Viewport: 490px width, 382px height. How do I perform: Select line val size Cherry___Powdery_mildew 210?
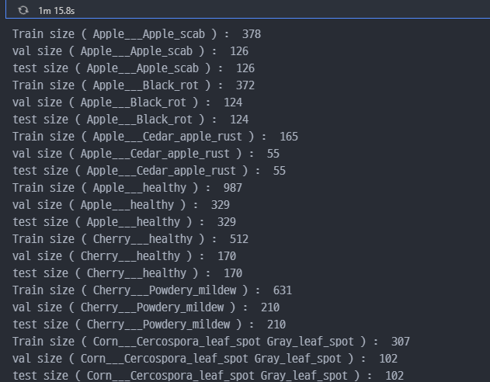point(146,307)
